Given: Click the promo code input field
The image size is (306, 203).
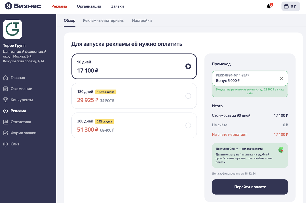Looking at the screenshot, I should pyautogui.click(x=245, y=78).
